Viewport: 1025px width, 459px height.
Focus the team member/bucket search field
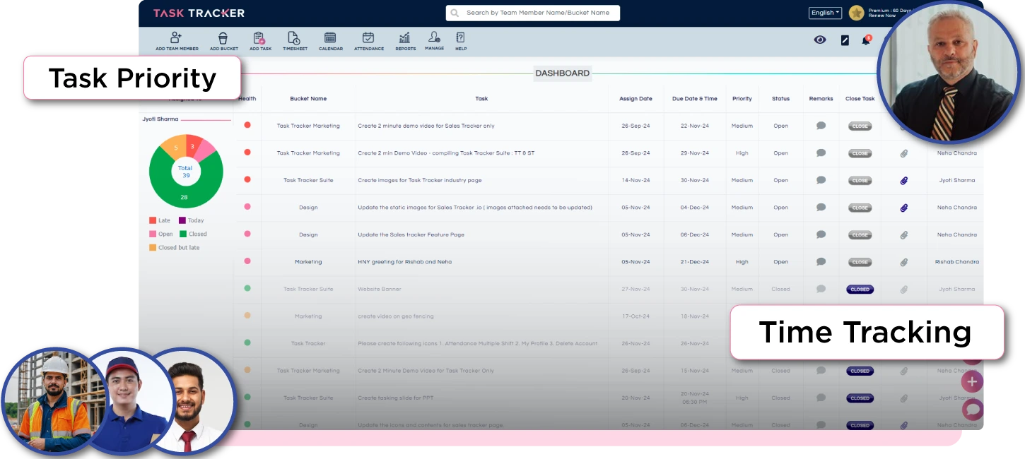point(532,13)
